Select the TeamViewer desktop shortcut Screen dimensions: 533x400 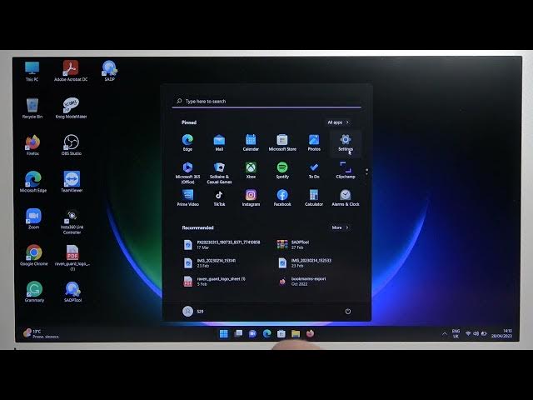tap(72, 182)
